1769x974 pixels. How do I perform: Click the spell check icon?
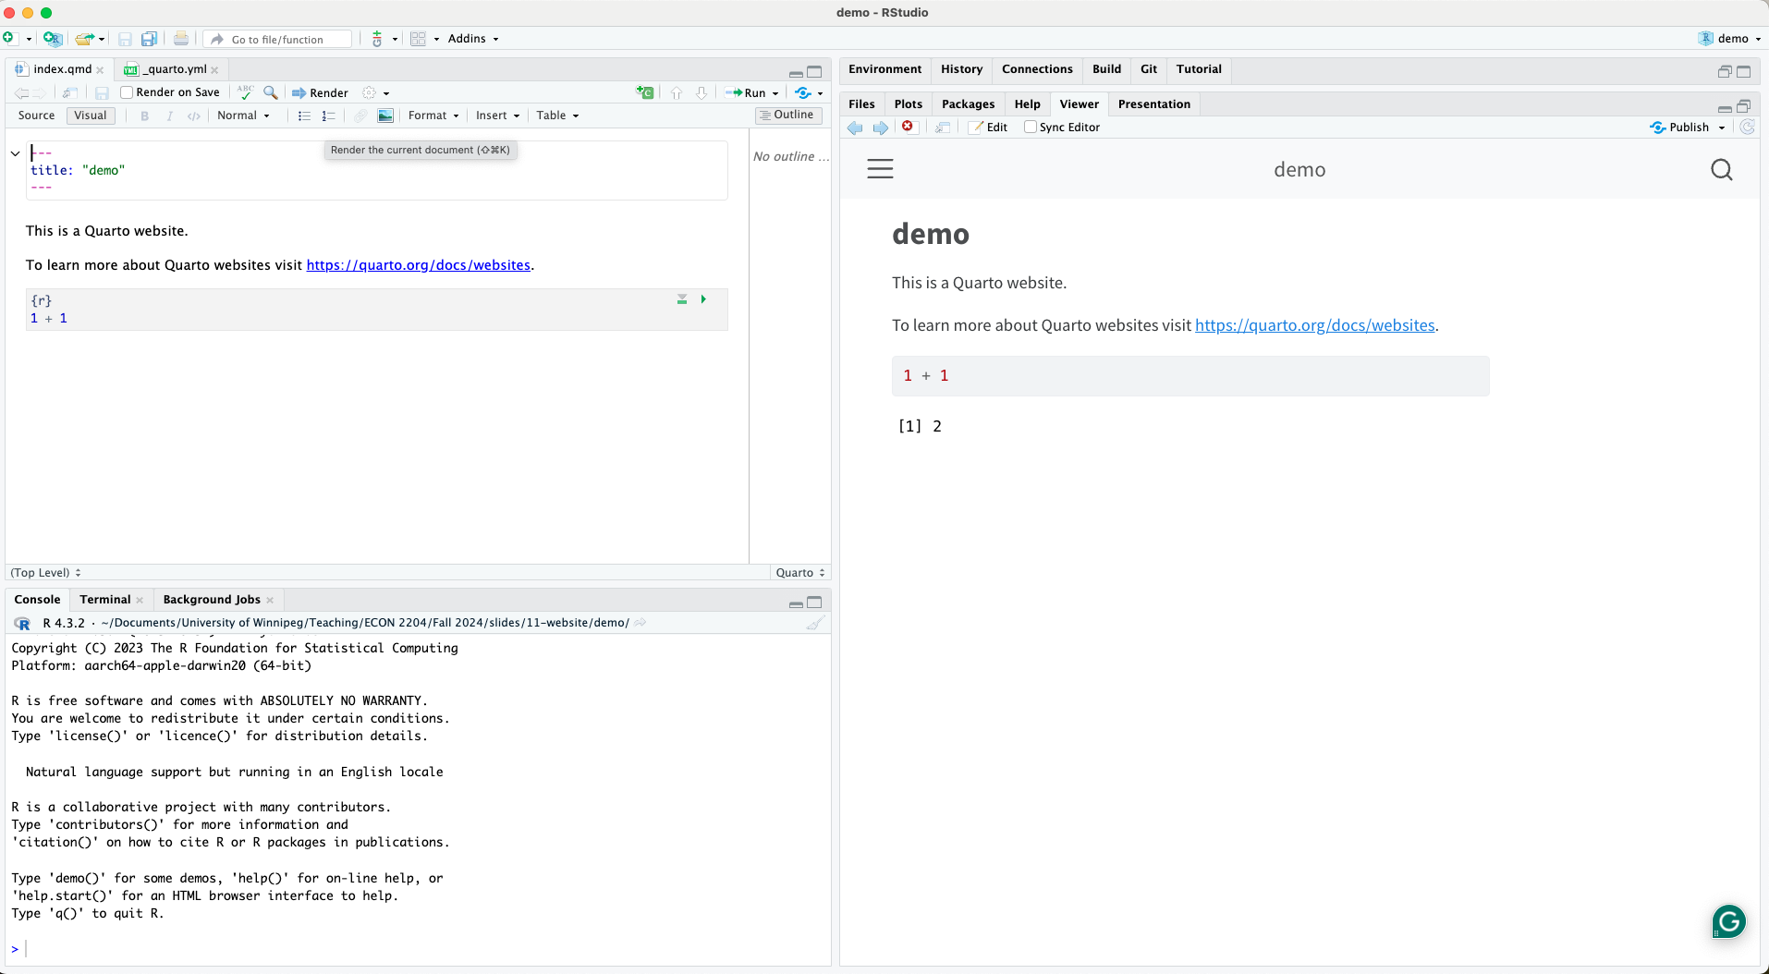245,92
